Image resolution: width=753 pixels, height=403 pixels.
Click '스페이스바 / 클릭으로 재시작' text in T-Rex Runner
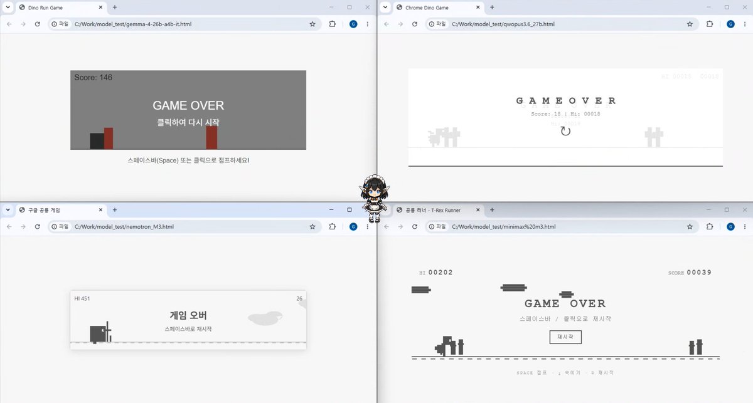(x=565, y=318)
